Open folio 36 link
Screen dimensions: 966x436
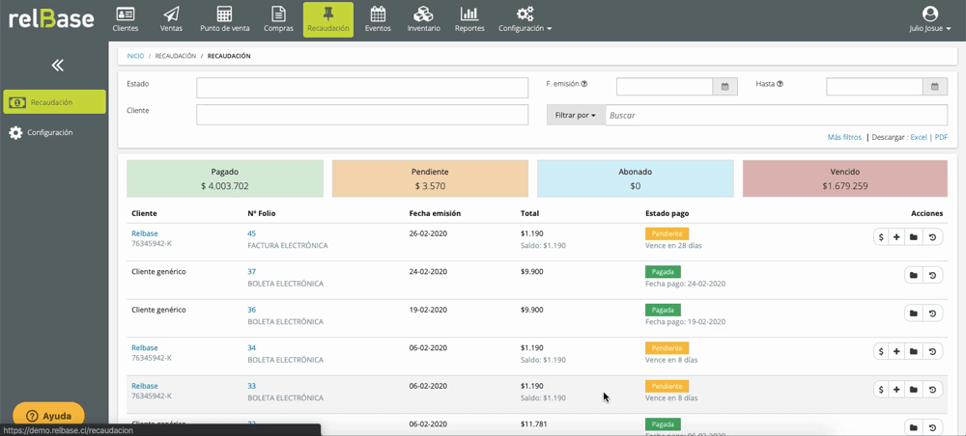[251, 310]
